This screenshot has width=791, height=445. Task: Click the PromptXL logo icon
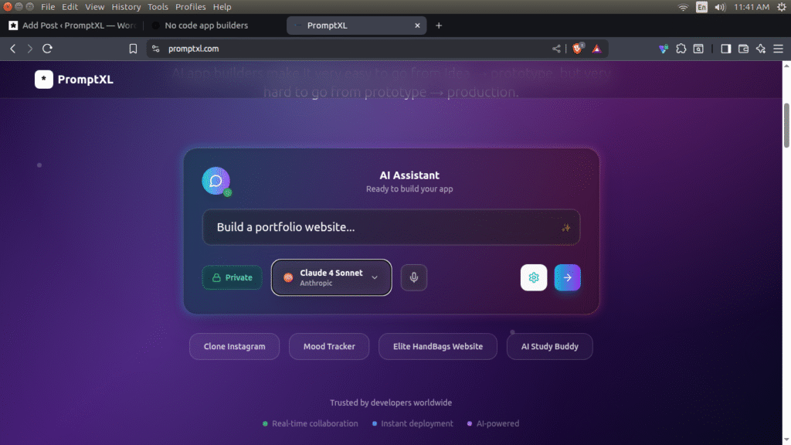(x=44, y=79)
